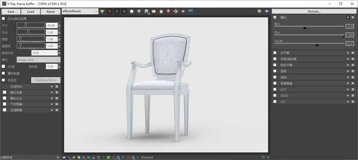Click the 尺寸 size slider
This screenshot has height=160, width=358.
pyautogui.click(x=31, y=25)
